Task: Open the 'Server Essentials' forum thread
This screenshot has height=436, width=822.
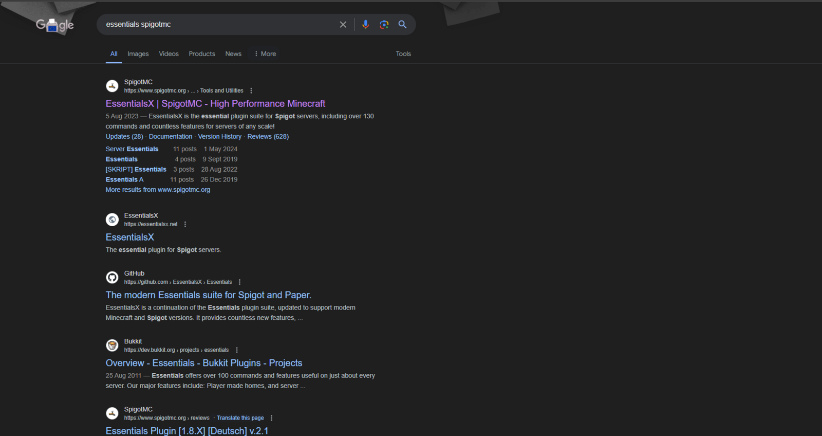Action: pos(132,149)
